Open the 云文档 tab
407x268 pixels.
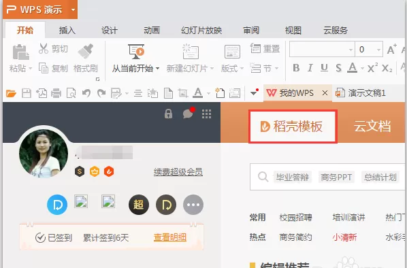pos(372,127)
